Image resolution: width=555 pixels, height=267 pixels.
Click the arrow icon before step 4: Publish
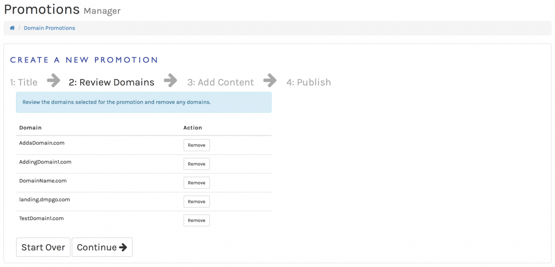point(270,81)
